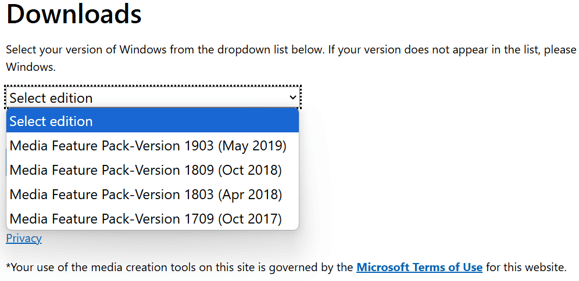The image size is (579, 281).
Task: Select Media Feature Pack-Version 1903 (May 2019)
Action: click(x=148, y=146)
